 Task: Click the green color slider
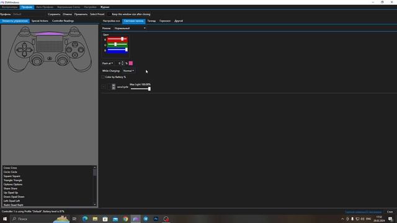coord(117,45)
